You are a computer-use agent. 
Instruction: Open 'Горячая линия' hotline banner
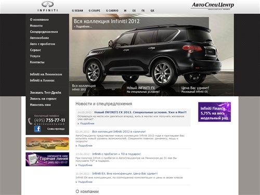47,159
